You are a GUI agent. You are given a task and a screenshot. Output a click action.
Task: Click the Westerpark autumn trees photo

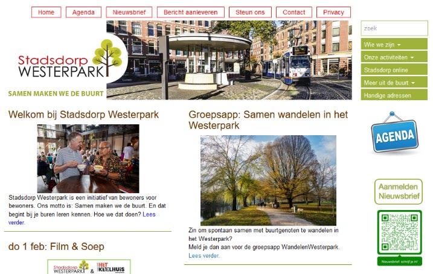click(x=268, y=180)
